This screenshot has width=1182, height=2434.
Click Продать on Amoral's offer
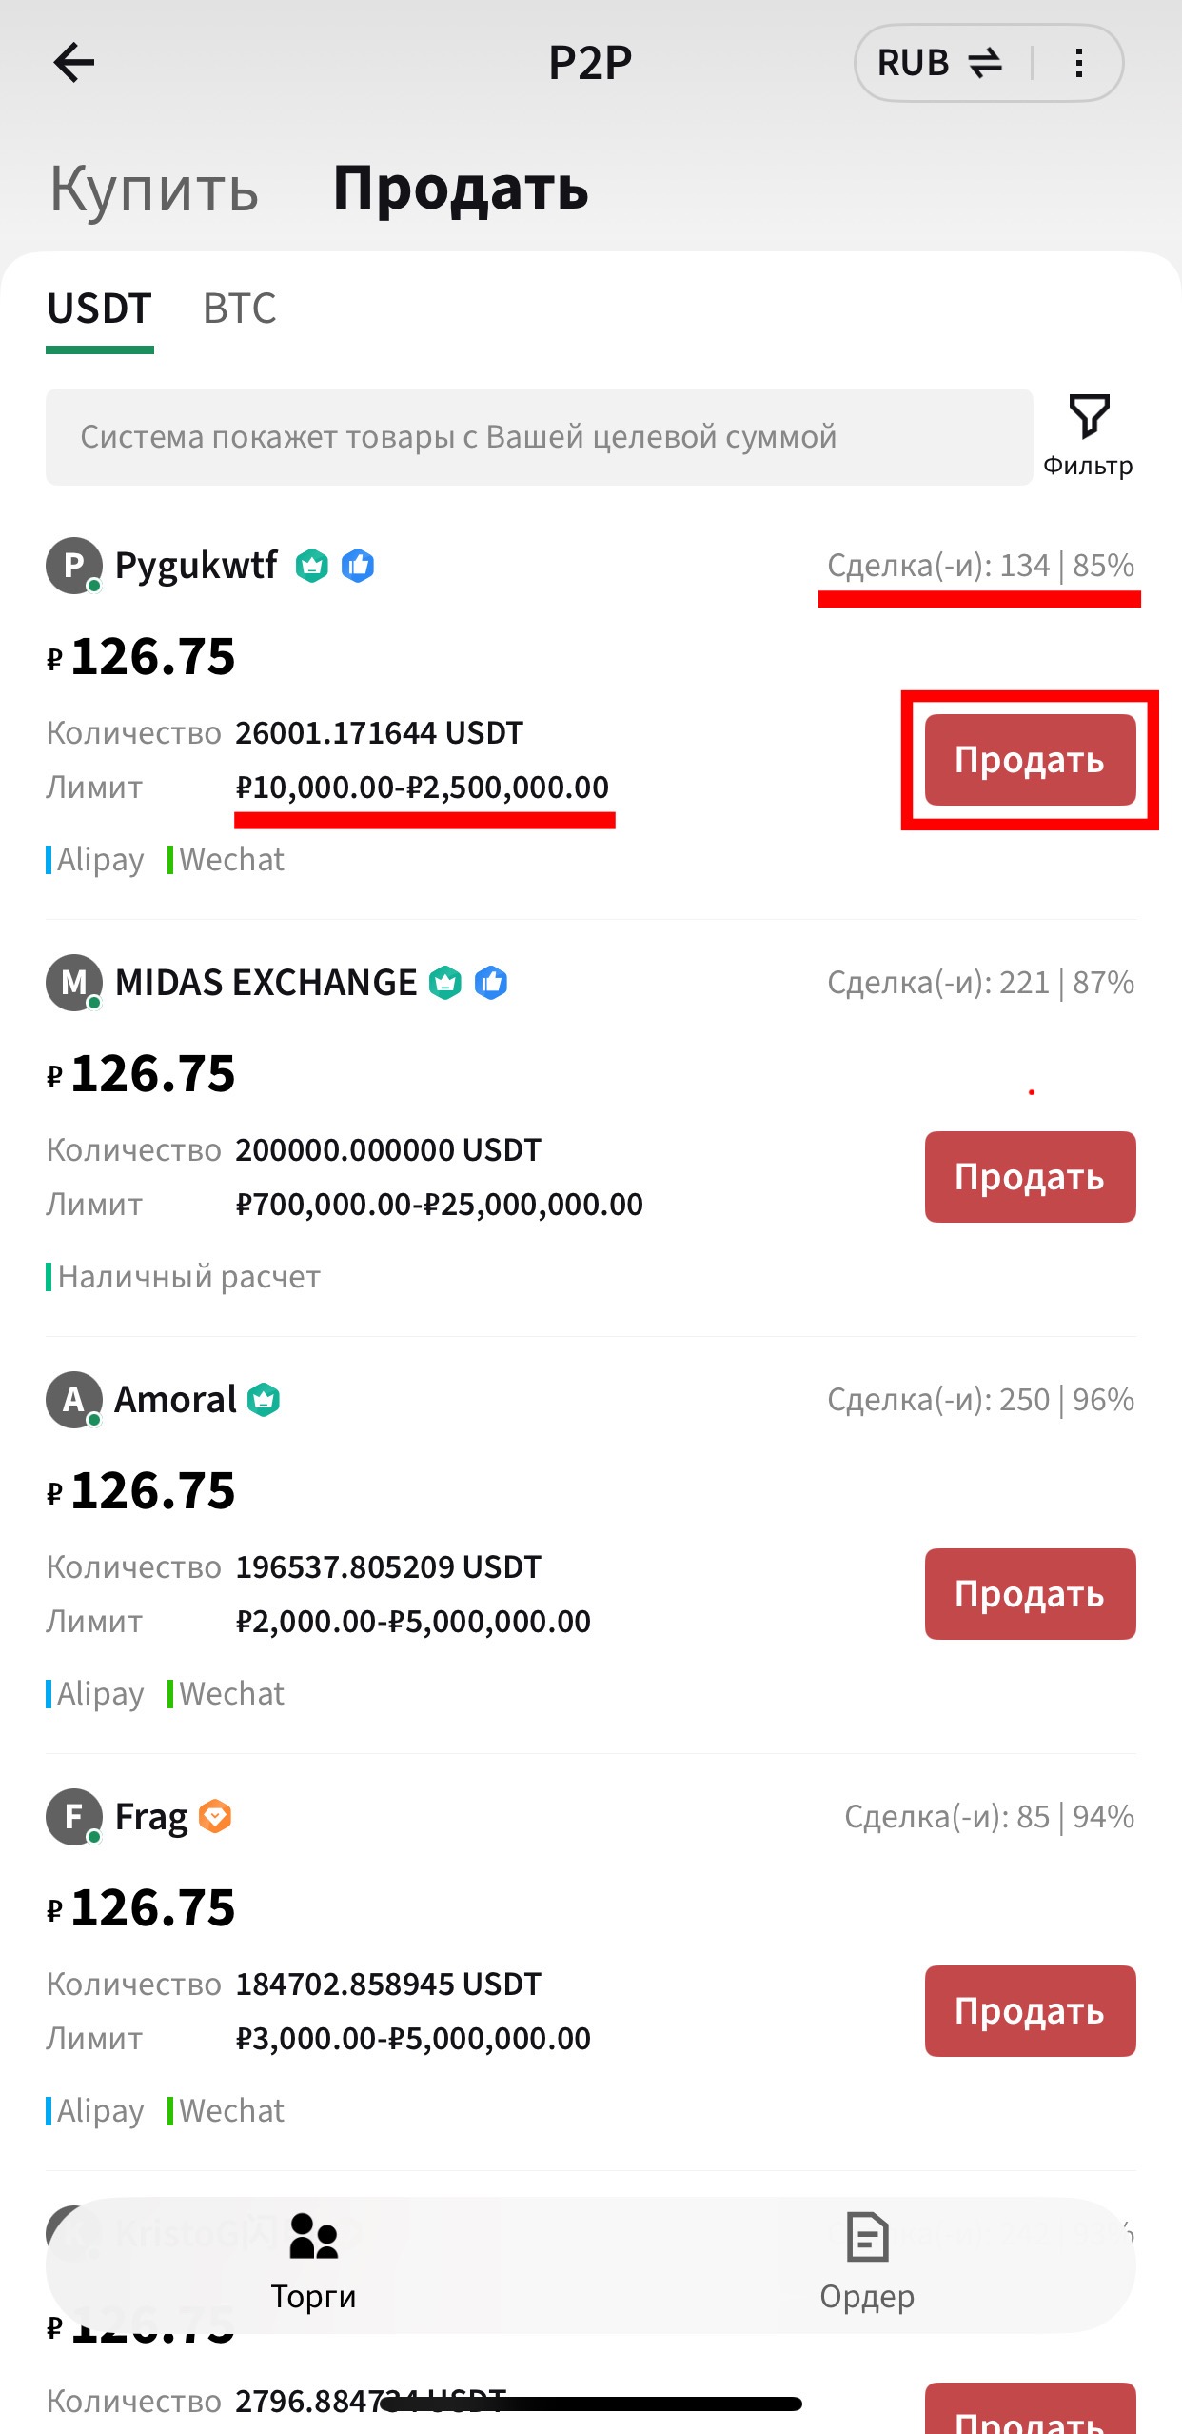pyautogui.click(x=1030, y=1594)
